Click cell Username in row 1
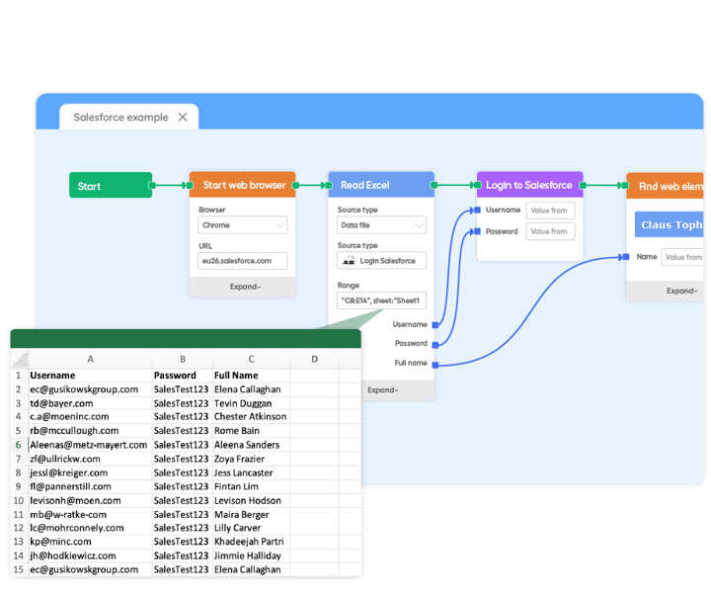 [90, 376]
